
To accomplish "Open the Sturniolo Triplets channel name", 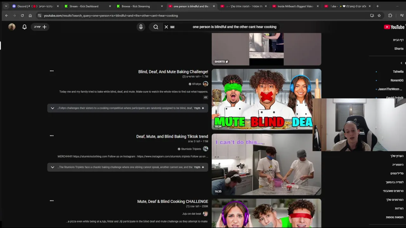I will point(191,149).
